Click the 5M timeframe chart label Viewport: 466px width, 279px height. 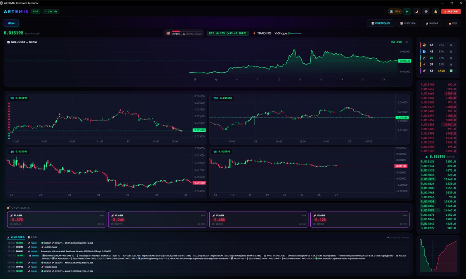(19, 98)
